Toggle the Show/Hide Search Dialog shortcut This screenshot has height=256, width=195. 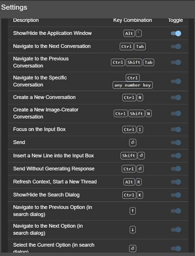click(x=176, y=195)
